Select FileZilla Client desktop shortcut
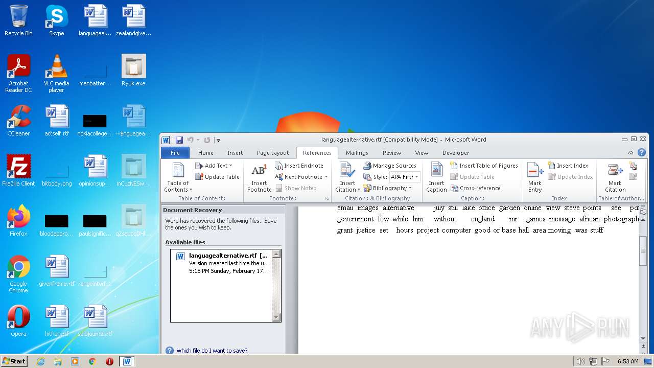 (x=18, y=171)
